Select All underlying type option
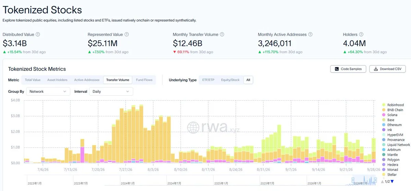This screenshot has width=411, height=191. 248,80
